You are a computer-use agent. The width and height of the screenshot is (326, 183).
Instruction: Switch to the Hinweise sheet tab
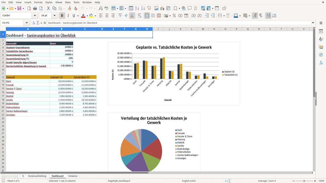[73, 176]
